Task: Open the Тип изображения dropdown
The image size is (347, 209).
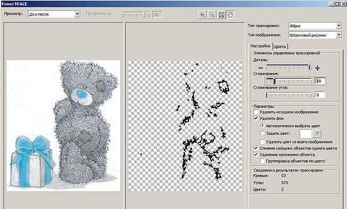Action: (x=315, y=35)
